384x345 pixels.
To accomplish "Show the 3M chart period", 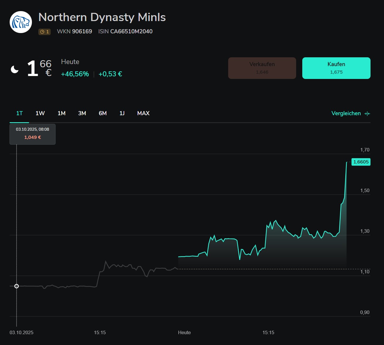I will [x=82, y=113].
